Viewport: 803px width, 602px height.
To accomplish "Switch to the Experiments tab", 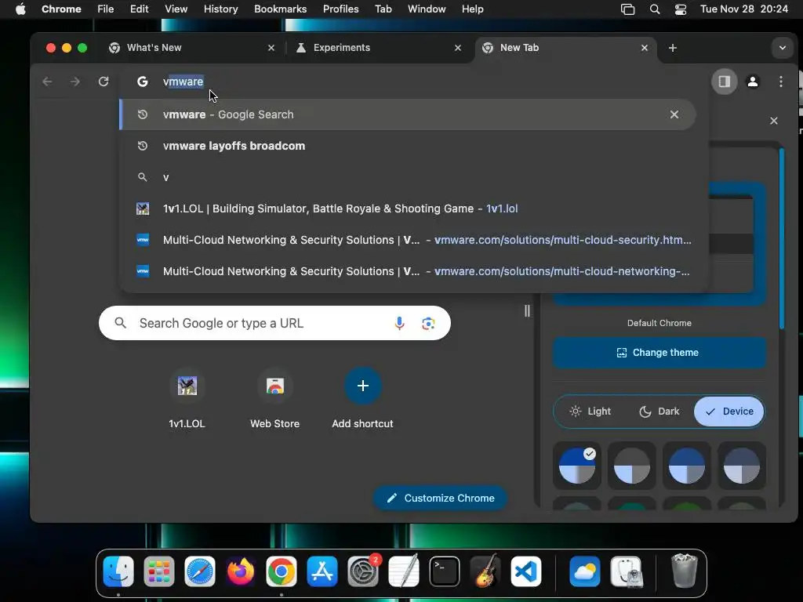I will 379,48.
